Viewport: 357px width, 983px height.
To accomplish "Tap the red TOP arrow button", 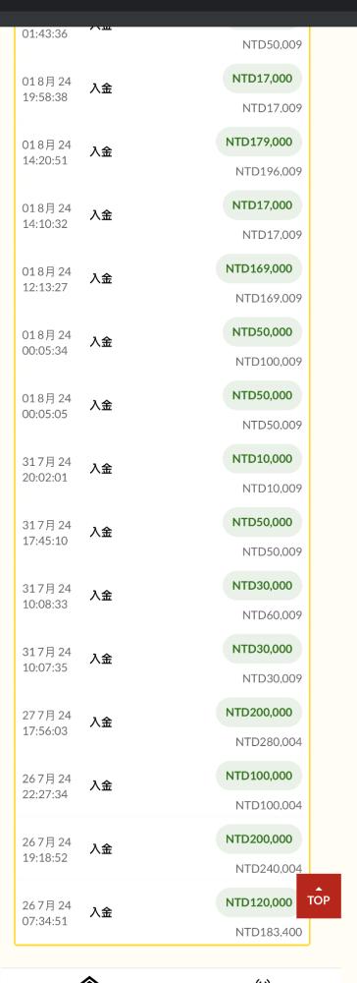I will (318, 896).
